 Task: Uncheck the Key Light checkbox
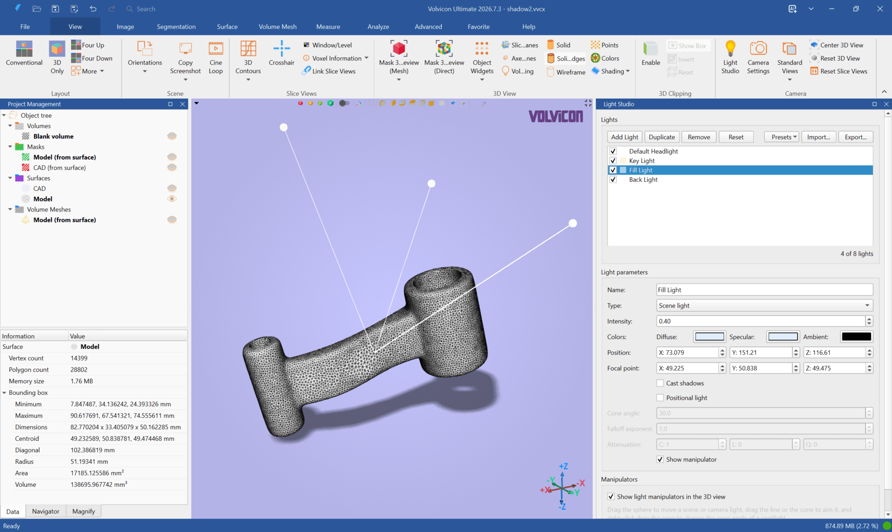point(613,161)
